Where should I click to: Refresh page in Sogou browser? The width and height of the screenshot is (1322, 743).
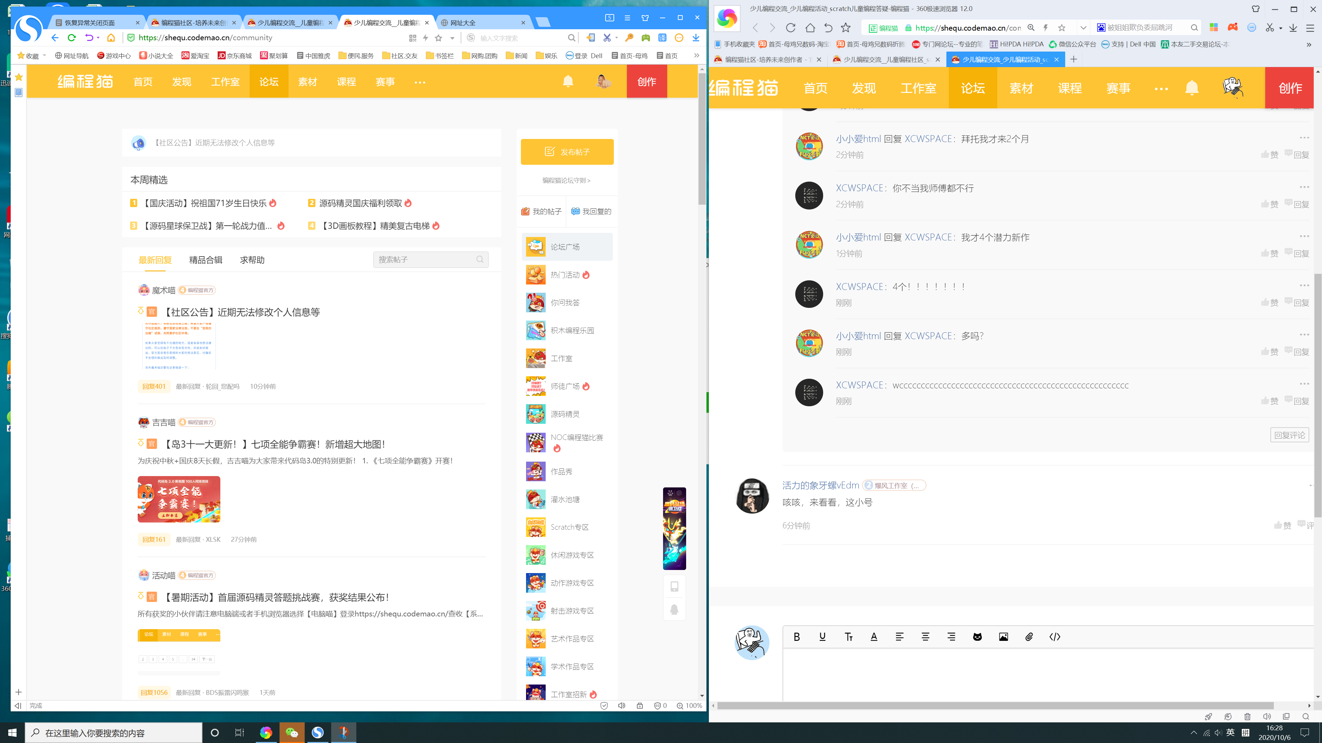click(72, 37)
